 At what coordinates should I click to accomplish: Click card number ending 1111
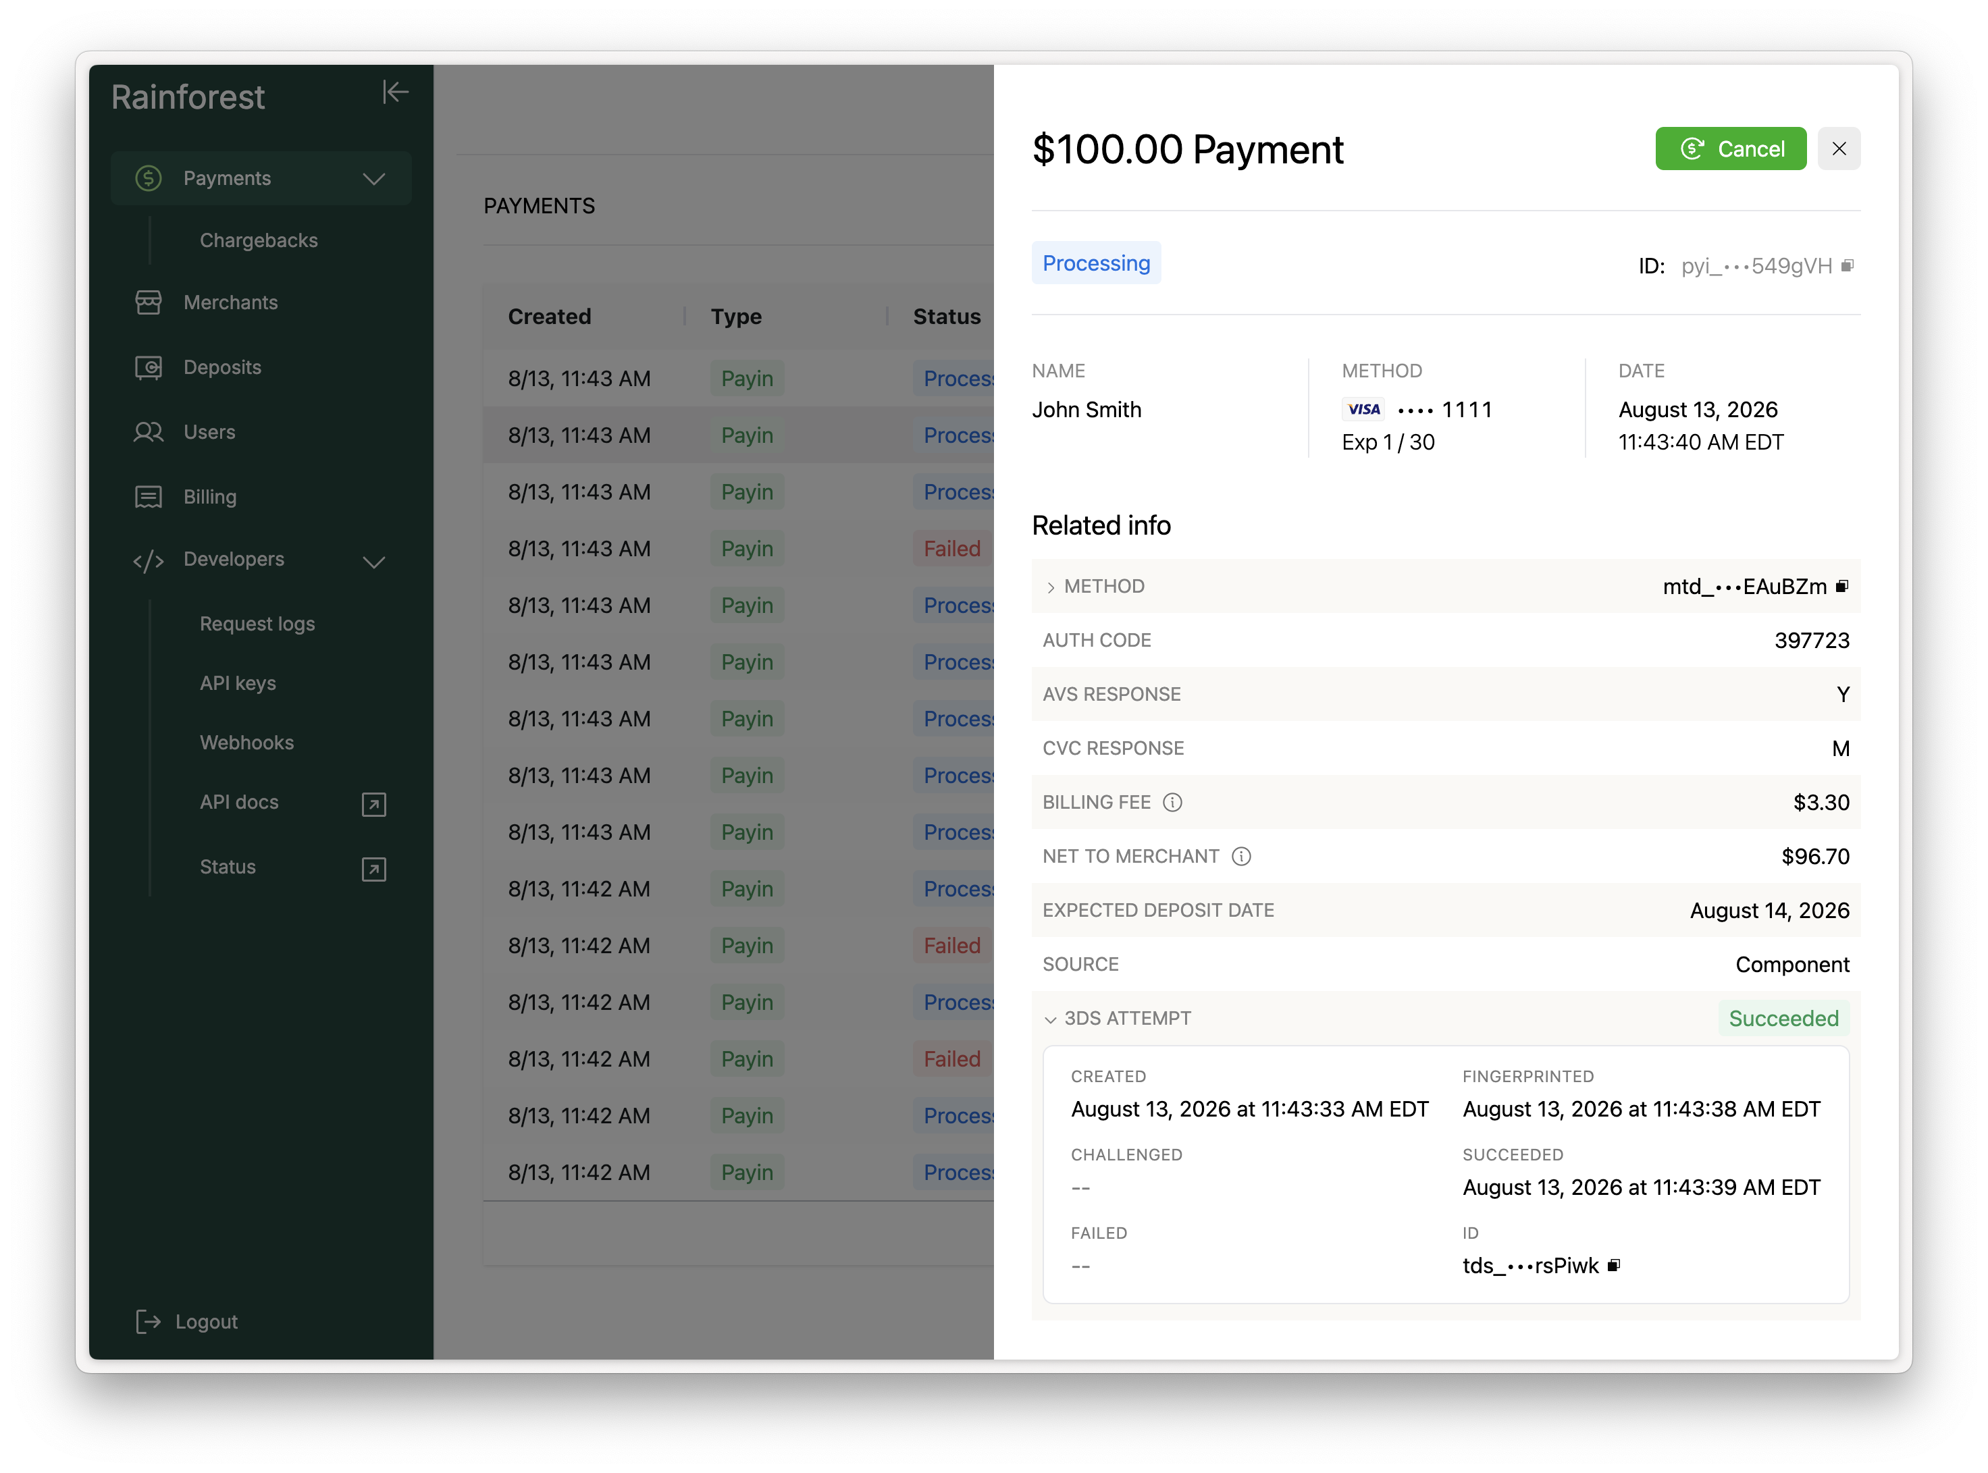pyautogui.click(x=1444, y=410)
